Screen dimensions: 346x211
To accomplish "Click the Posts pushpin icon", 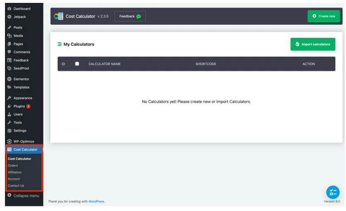I will (x=9, y=28).
